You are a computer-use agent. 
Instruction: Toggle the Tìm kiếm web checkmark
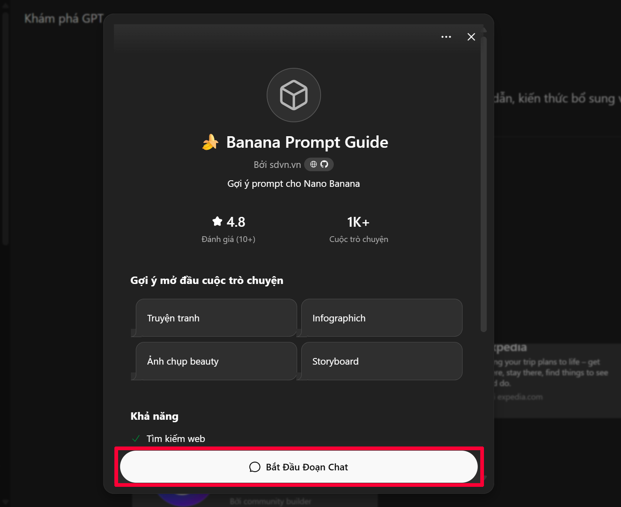pos(136,439)
